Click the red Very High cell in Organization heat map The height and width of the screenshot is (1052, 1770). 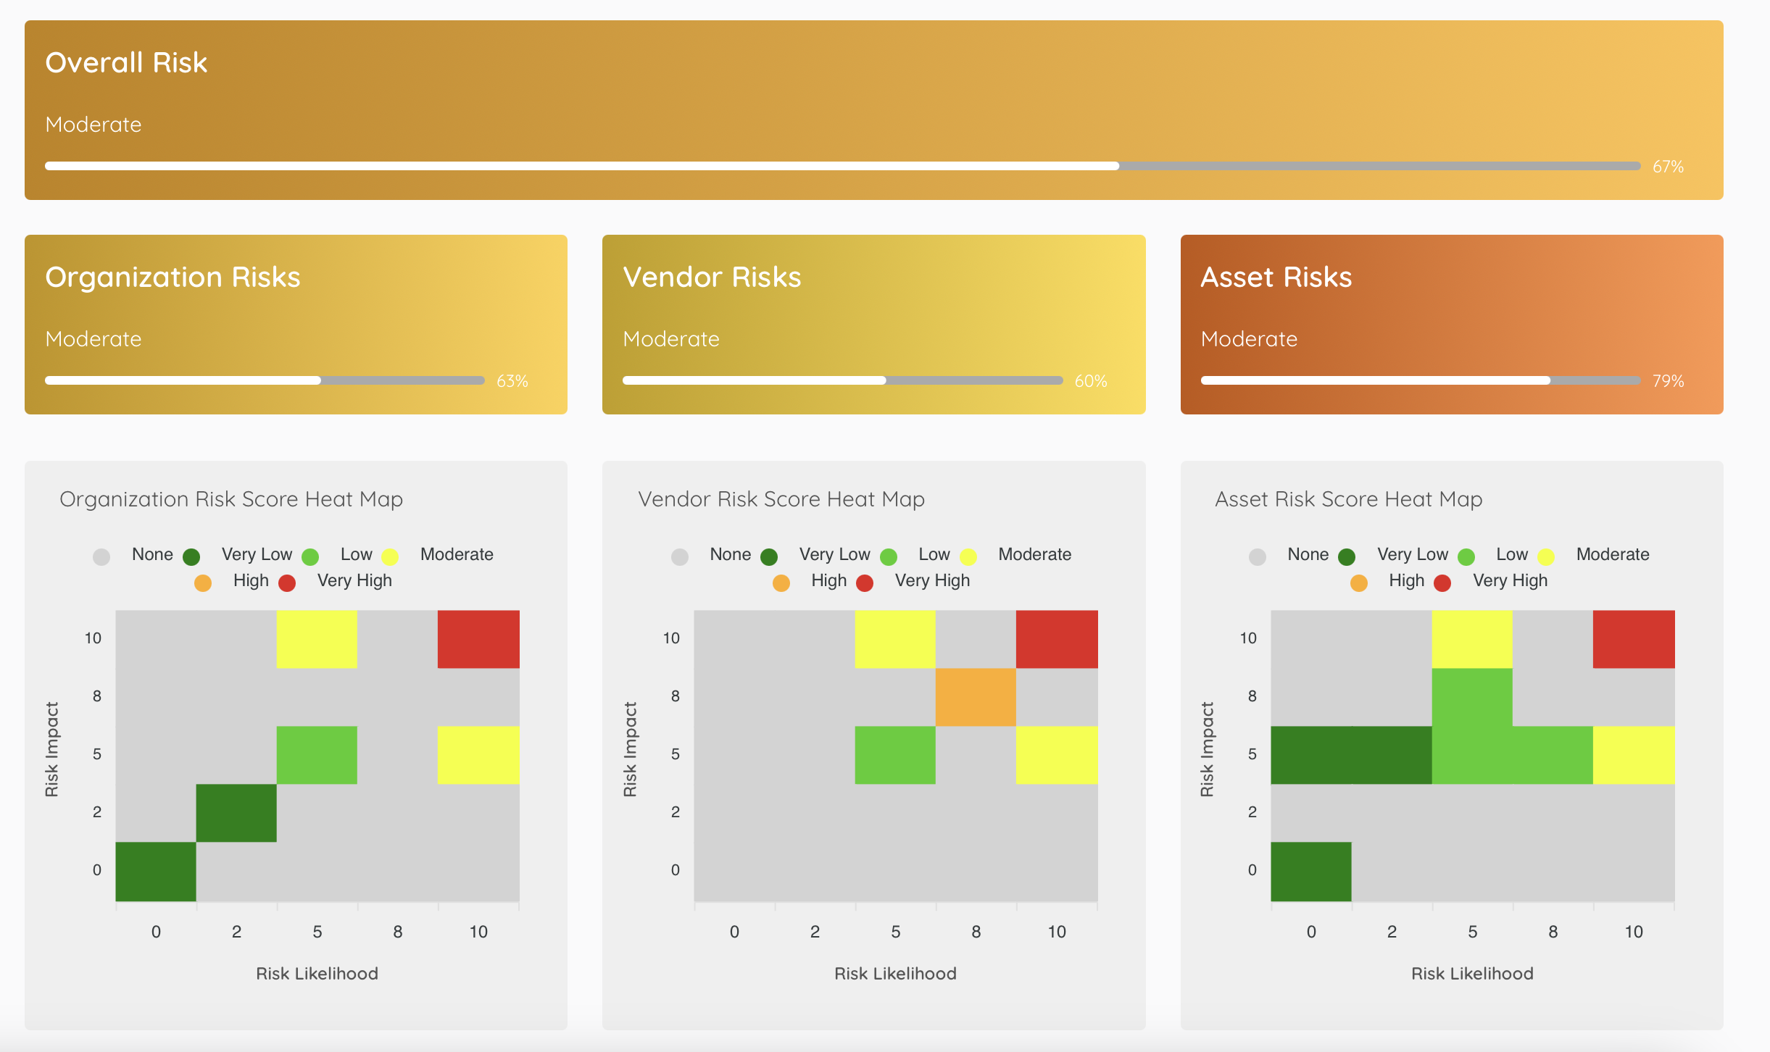pyautogui.click(x=478, y=638)
